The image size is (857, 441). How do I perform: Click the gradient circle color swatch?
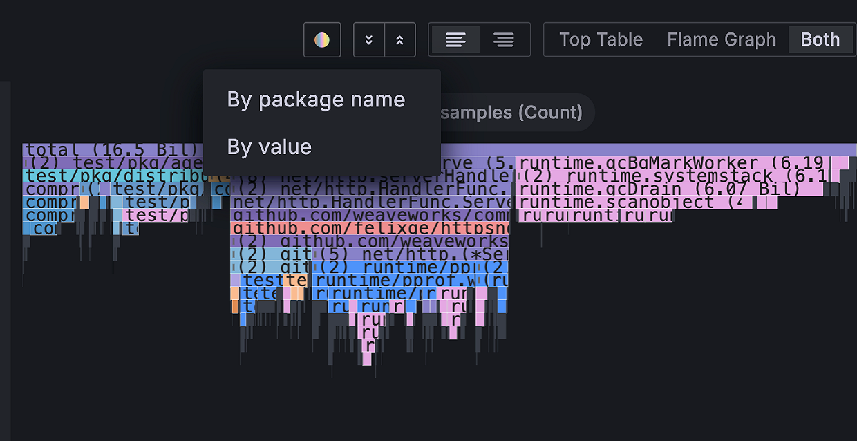(322, 39)
